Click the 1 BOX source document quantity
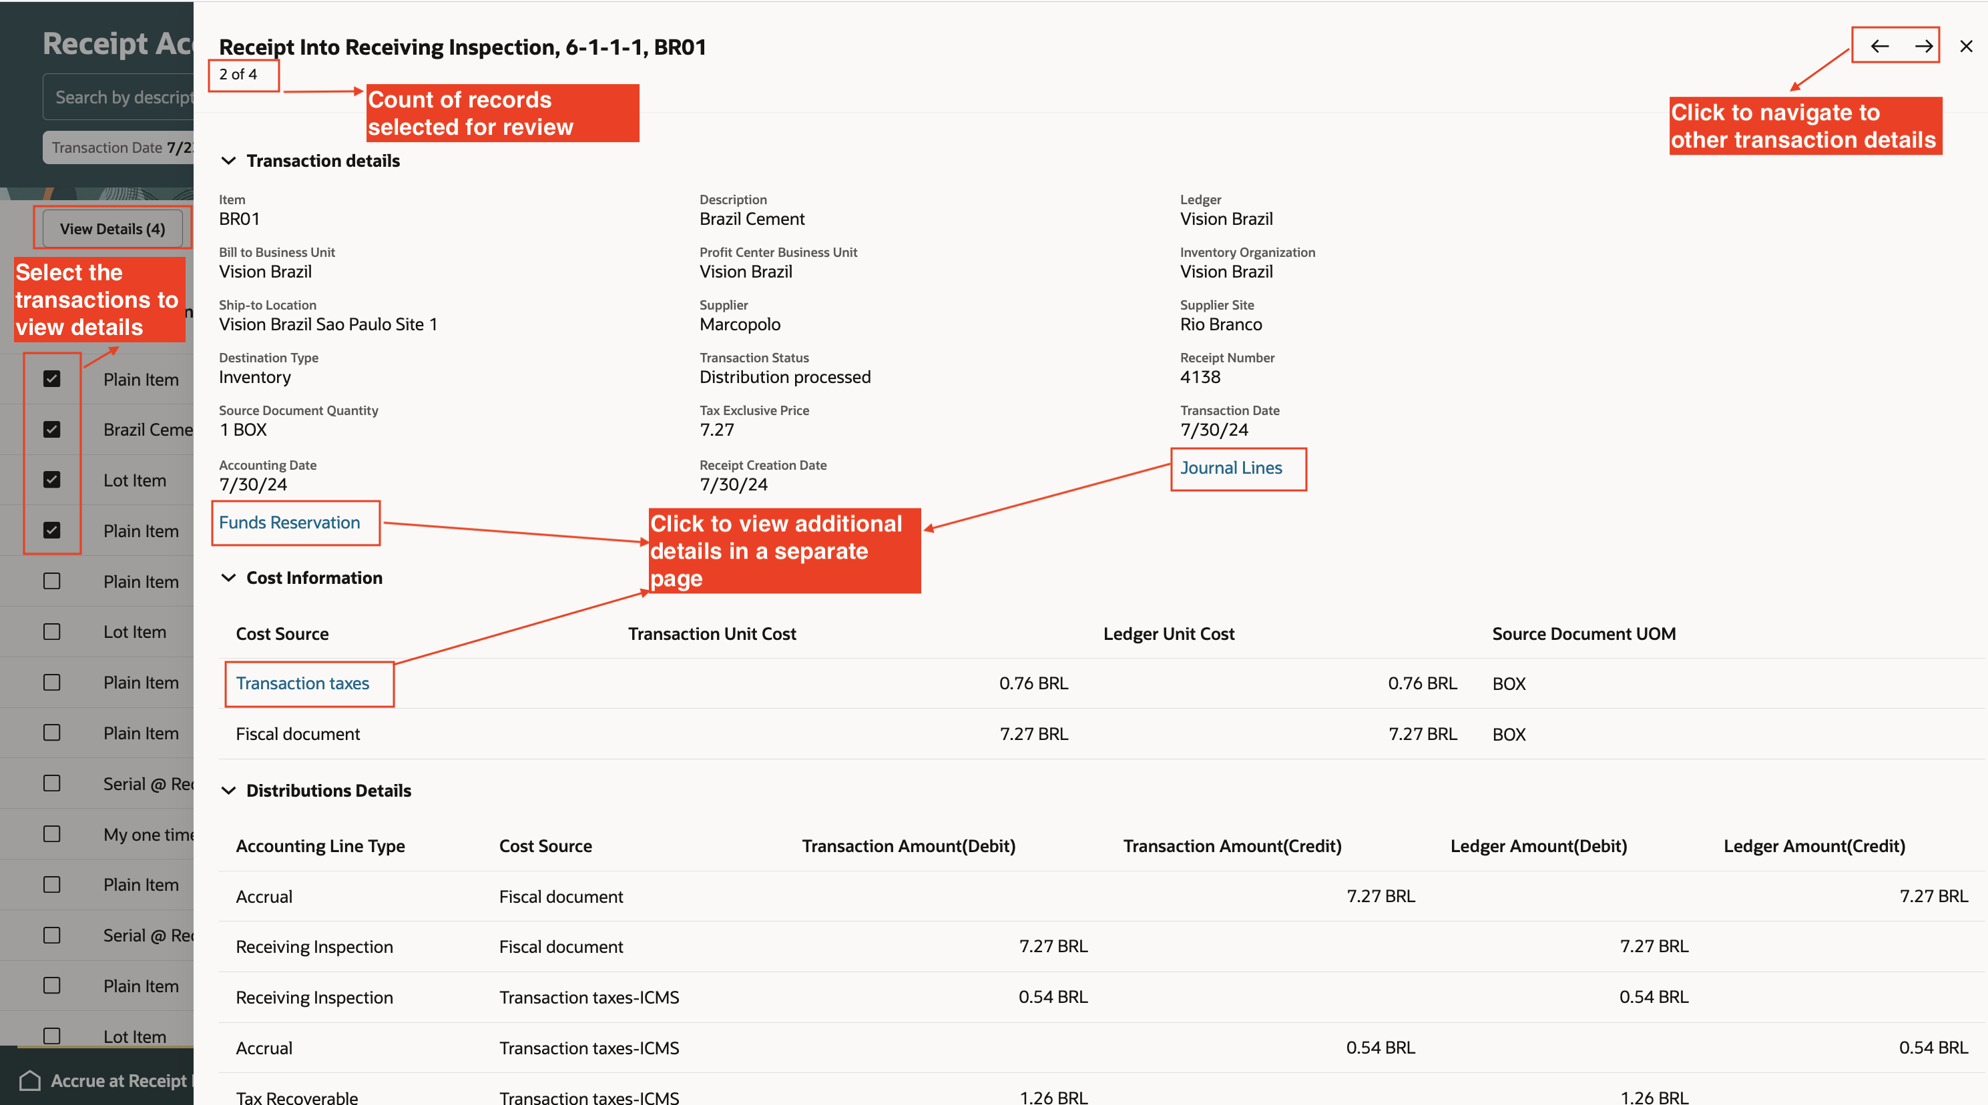 [243, 429]
